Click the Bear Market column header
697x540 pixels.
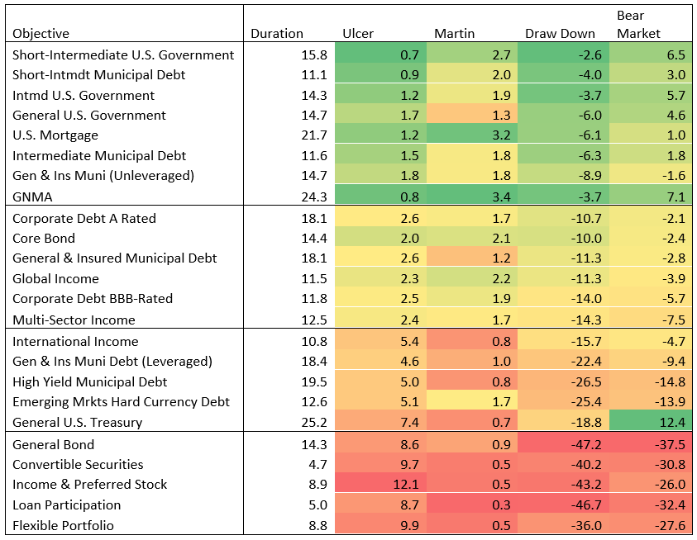tap(638, 25)
